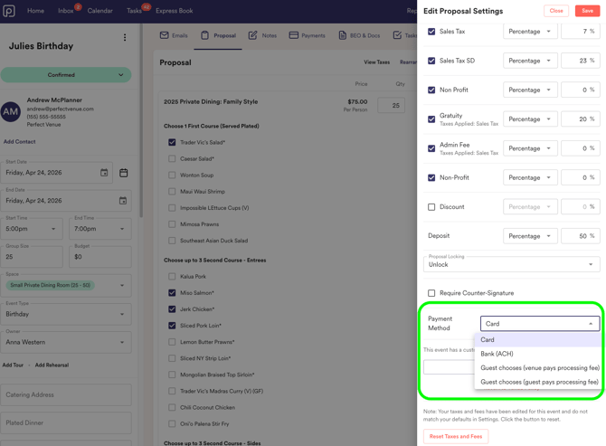606x446 pixels.
Task: Click the Catering Address input field
Action: 65,394
